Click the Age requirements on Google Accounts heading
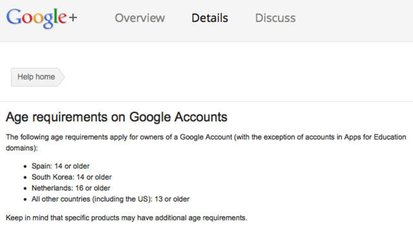This screenshot has width=413, height=228. click(x=116, y=117)
